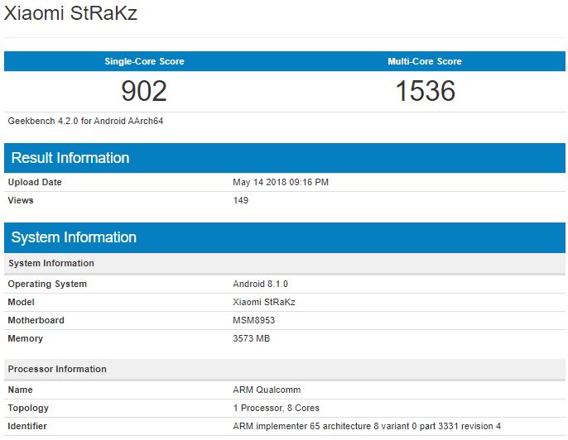This screenshot has width=568, height=440.
Task: Select the ARM Qualcomm processor name
Action: point(267,390)
